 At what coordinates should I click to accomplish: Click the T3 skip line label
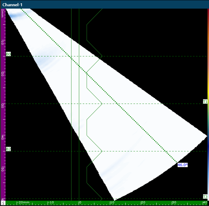[205, 197]
